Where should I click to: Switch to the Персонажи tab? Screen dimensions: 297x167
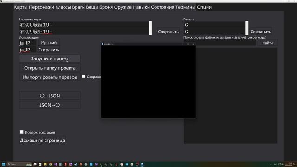[41, 7]
